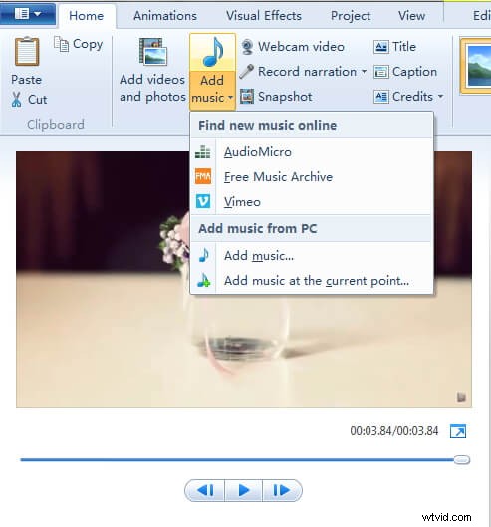The image size is (491, 527).
Task: Click Add videos and photos
Action: click(152, 70)
